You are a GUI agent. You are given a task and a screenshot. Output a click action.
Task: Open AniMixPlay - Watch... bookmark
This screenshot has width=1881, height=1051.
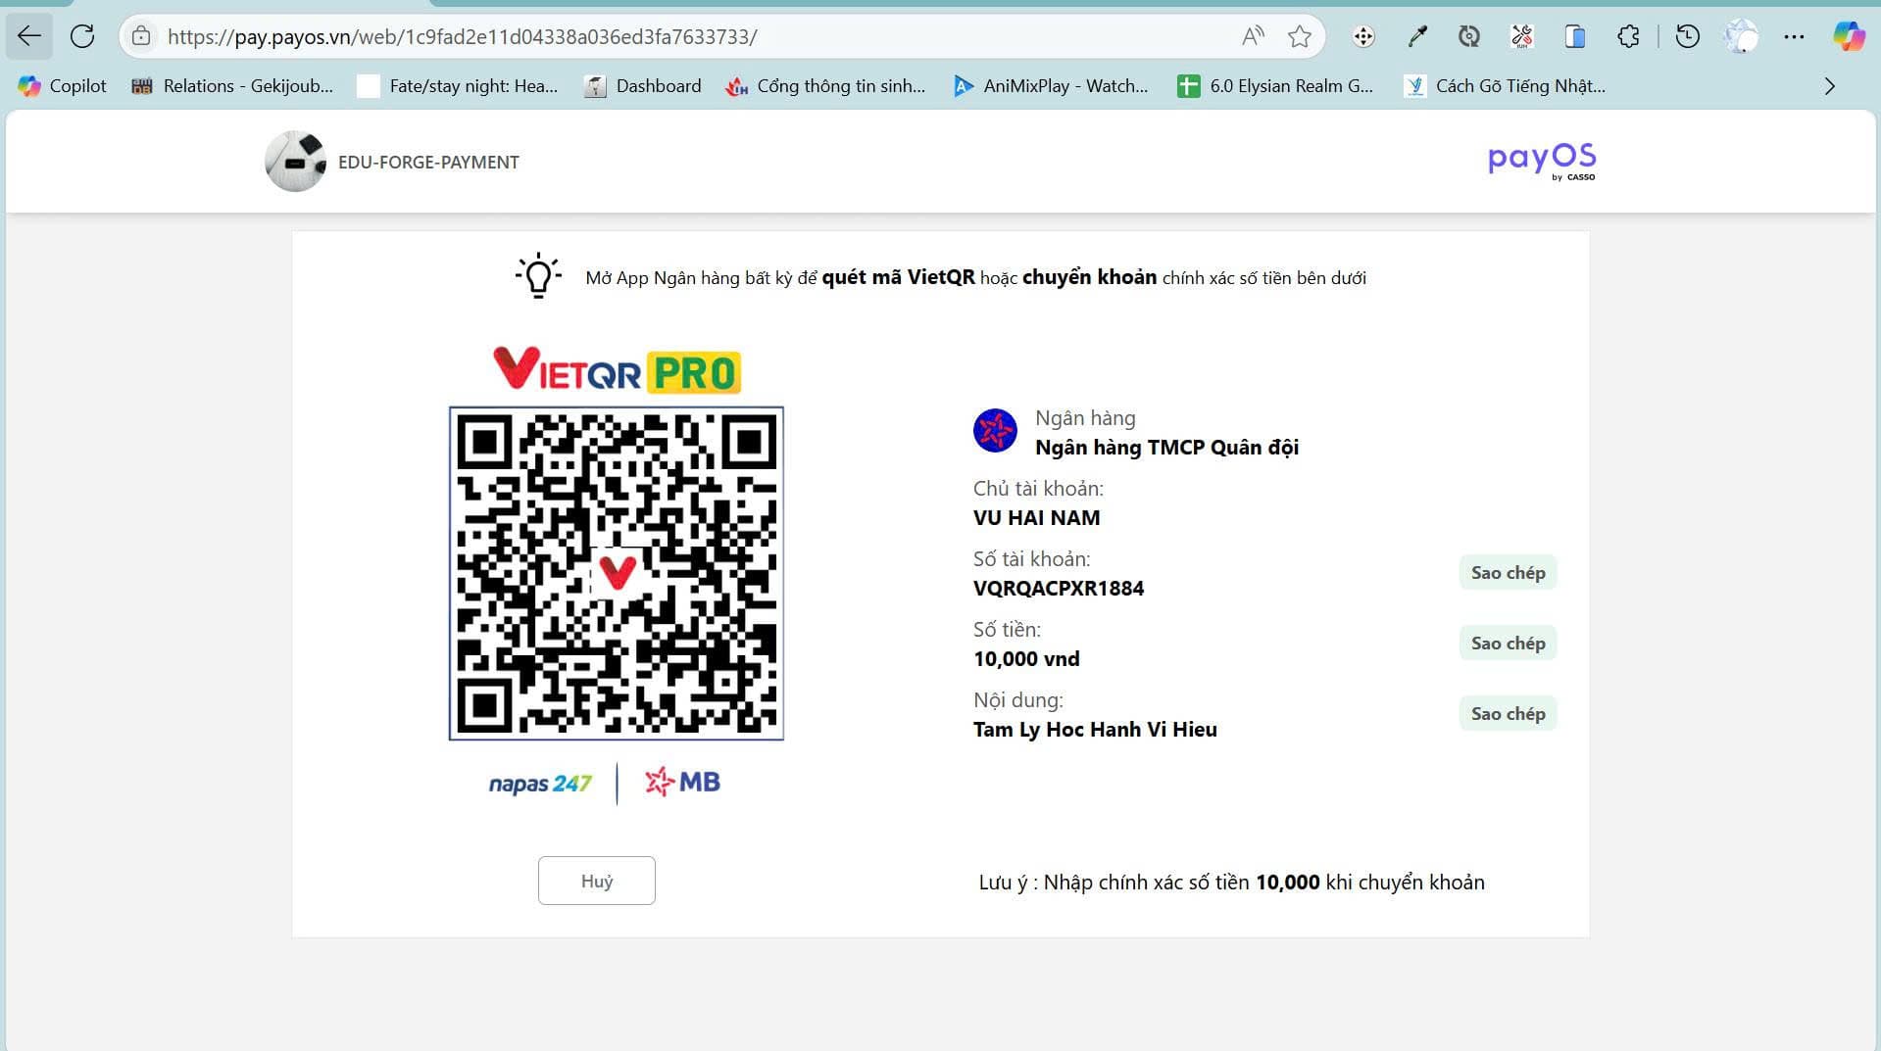1051,86
